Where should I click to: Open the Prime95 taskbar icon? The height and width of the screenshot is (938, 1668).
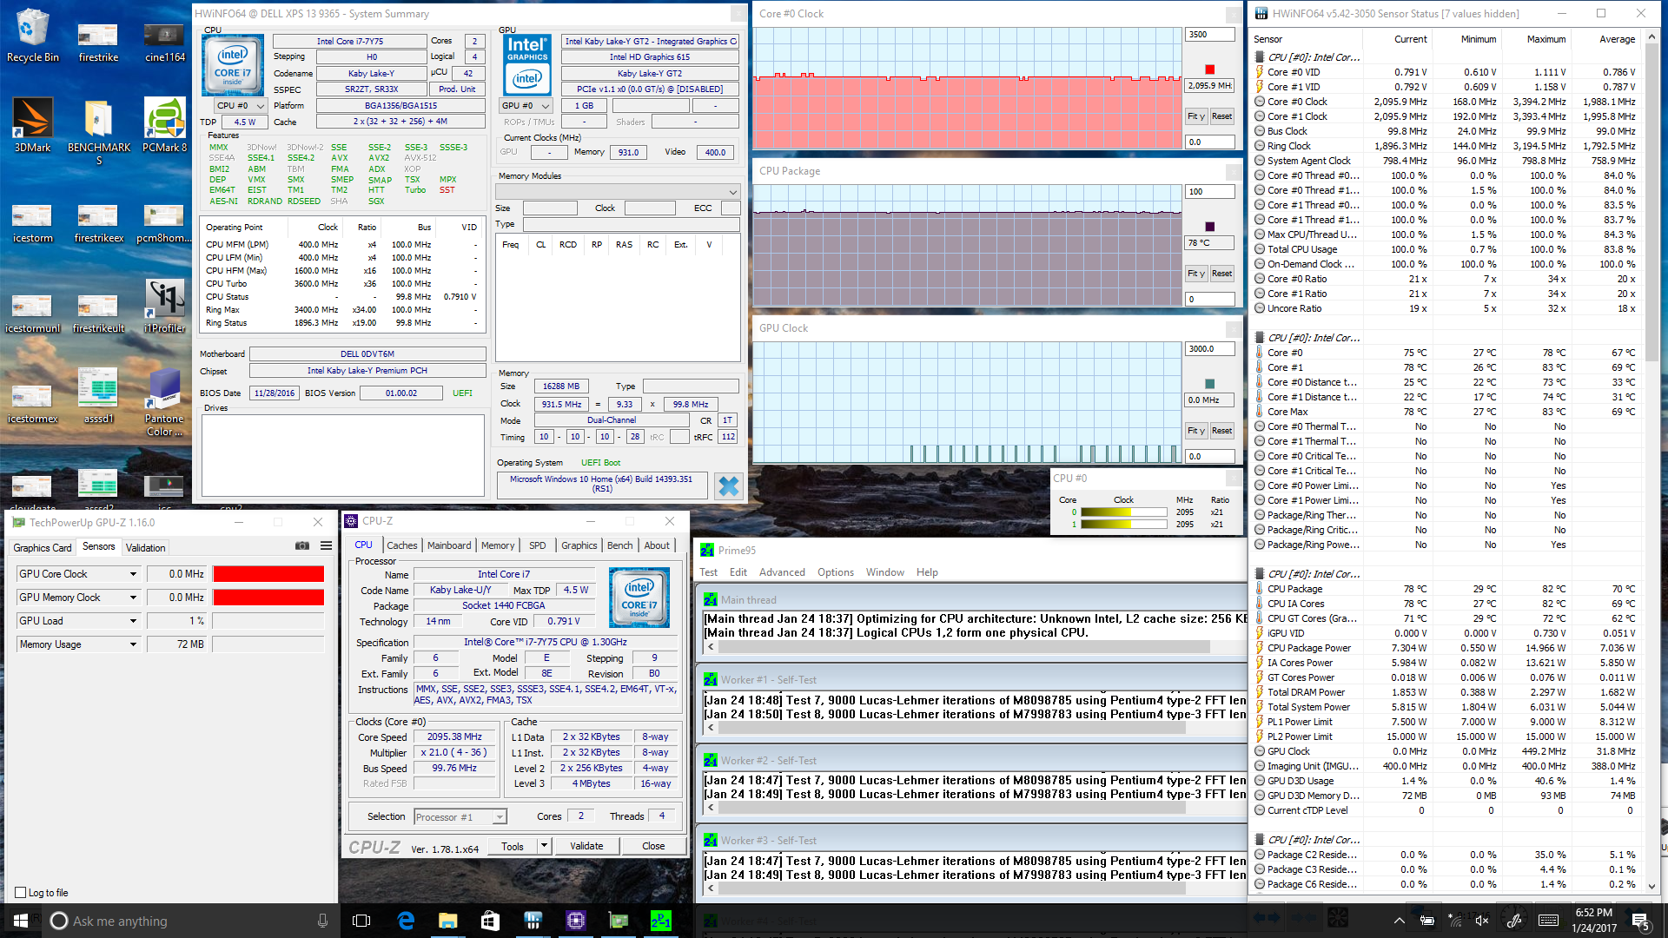[x=661, y=921]
